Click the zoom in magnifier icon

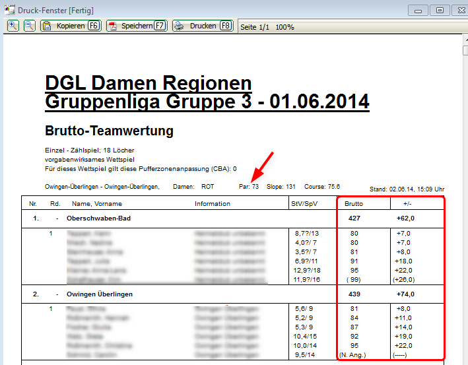click(x=13, y=26)
